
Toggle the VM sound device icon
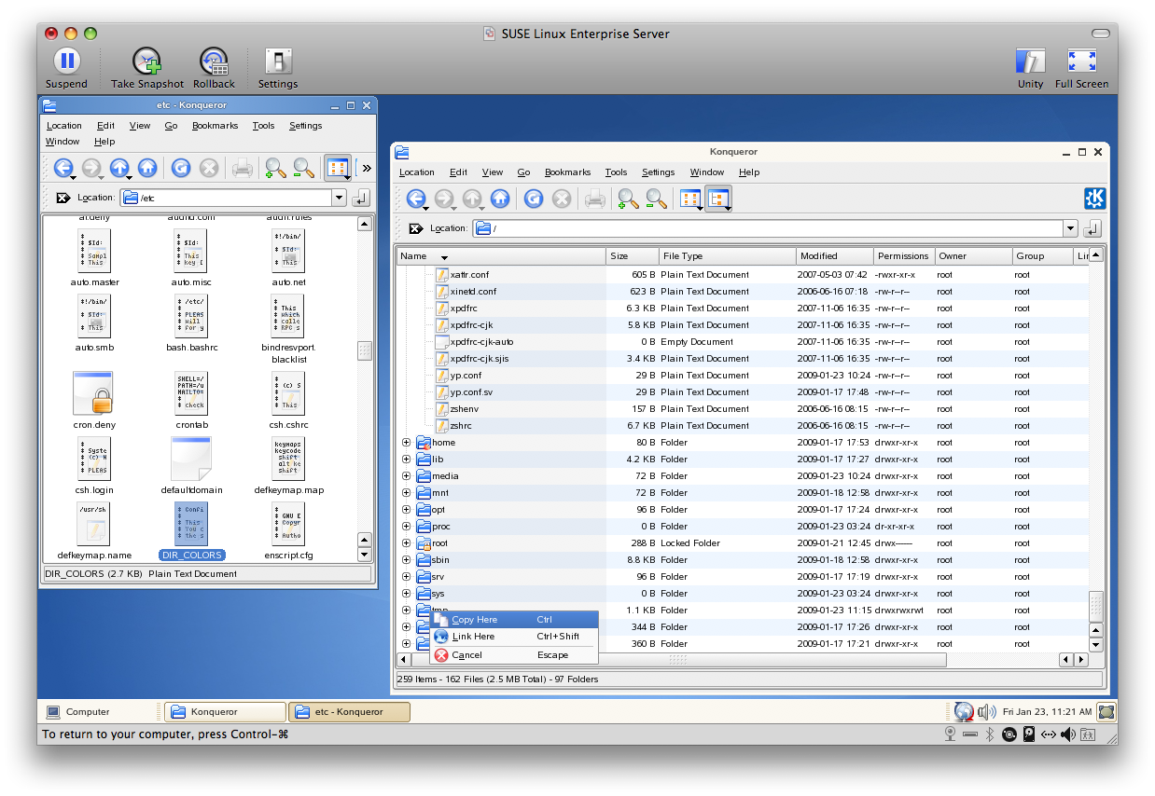coord(1067,734)
